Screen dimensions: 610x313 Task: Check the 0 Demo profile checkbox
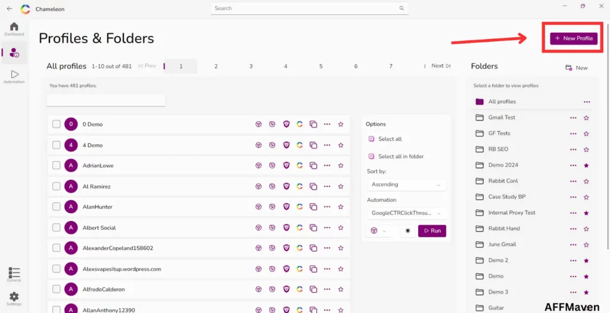coord(57,124)
